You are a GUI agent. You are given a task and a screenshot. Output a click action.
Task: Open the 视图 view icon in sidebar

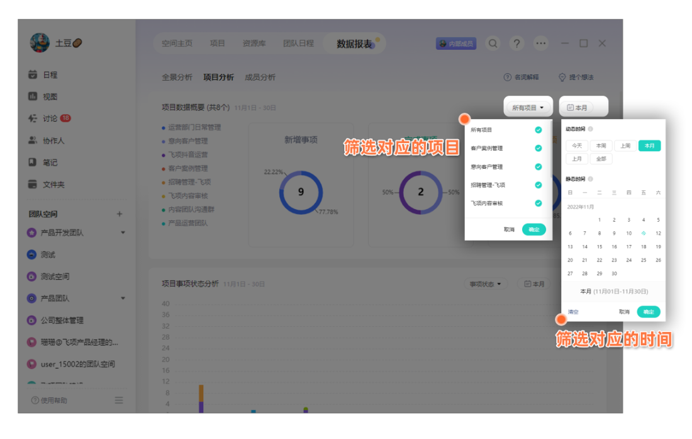[x=33, y=96]
